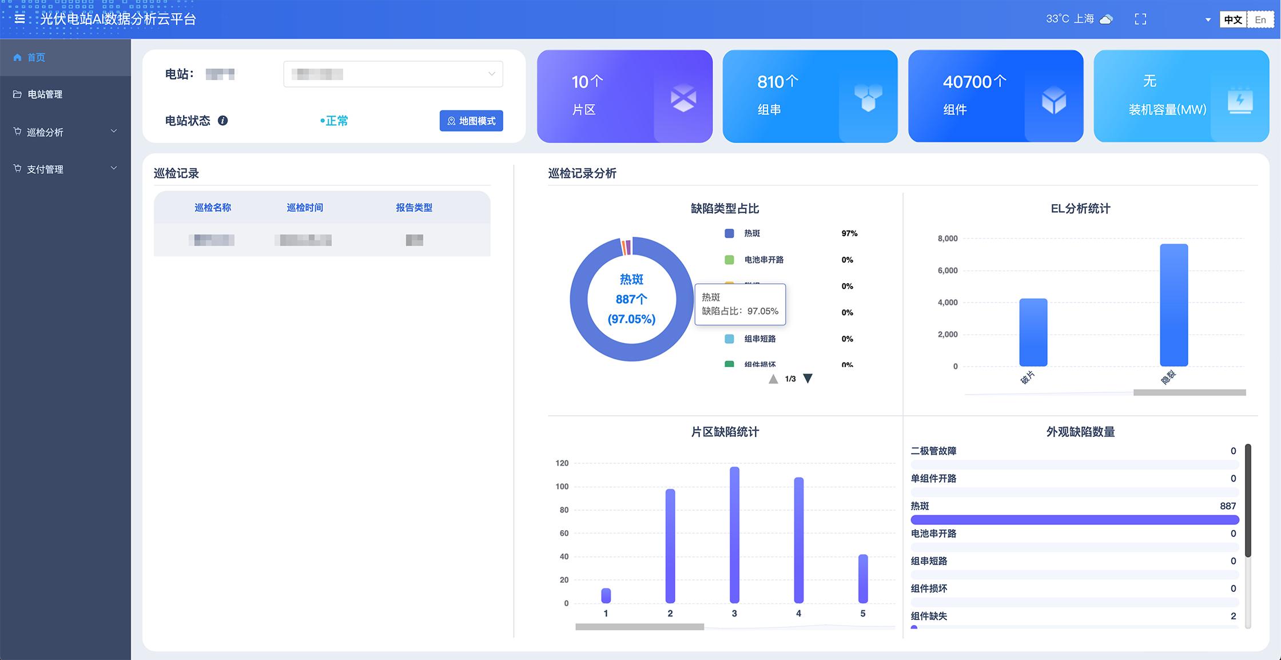Open the station selection dropdown
The image size is (1281, 660).
point(393,74)
